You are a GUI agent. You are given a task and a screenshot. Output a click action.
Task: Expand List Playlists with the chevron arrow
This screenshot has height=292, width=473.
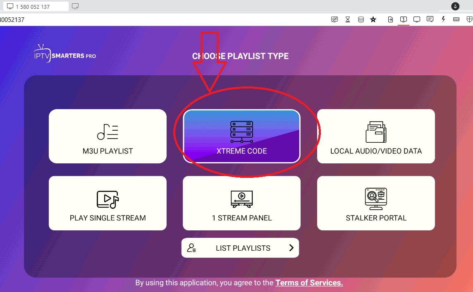coord(291,248)
